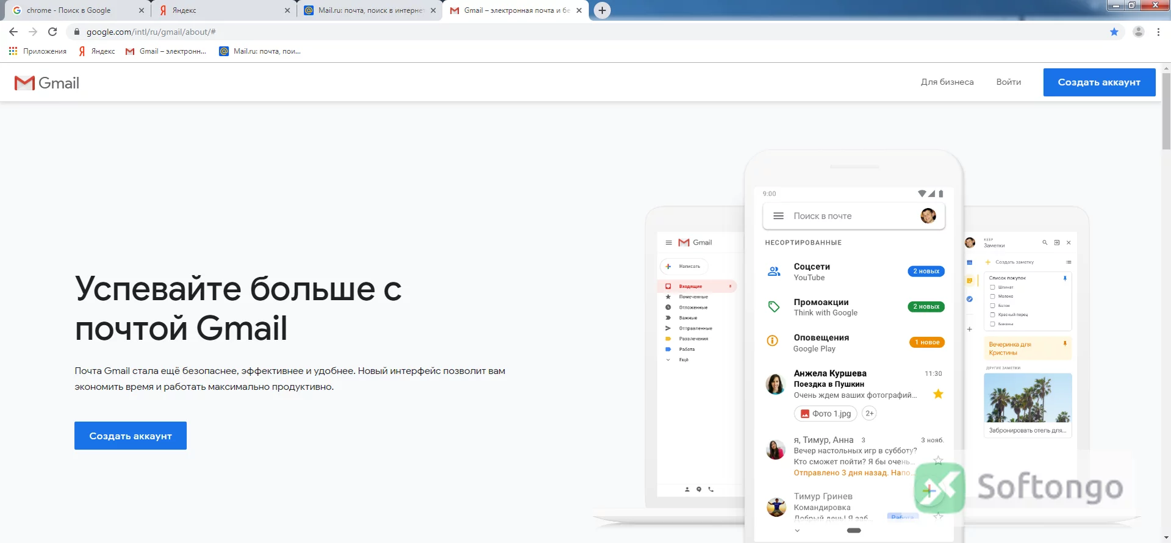Bookmark page with the star icon
The width and height of the screenshot is (1171, 543).
(x=1114, y=32)
